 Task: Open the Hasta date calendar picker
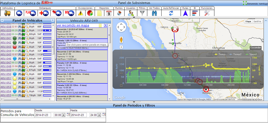pos(104,115)
